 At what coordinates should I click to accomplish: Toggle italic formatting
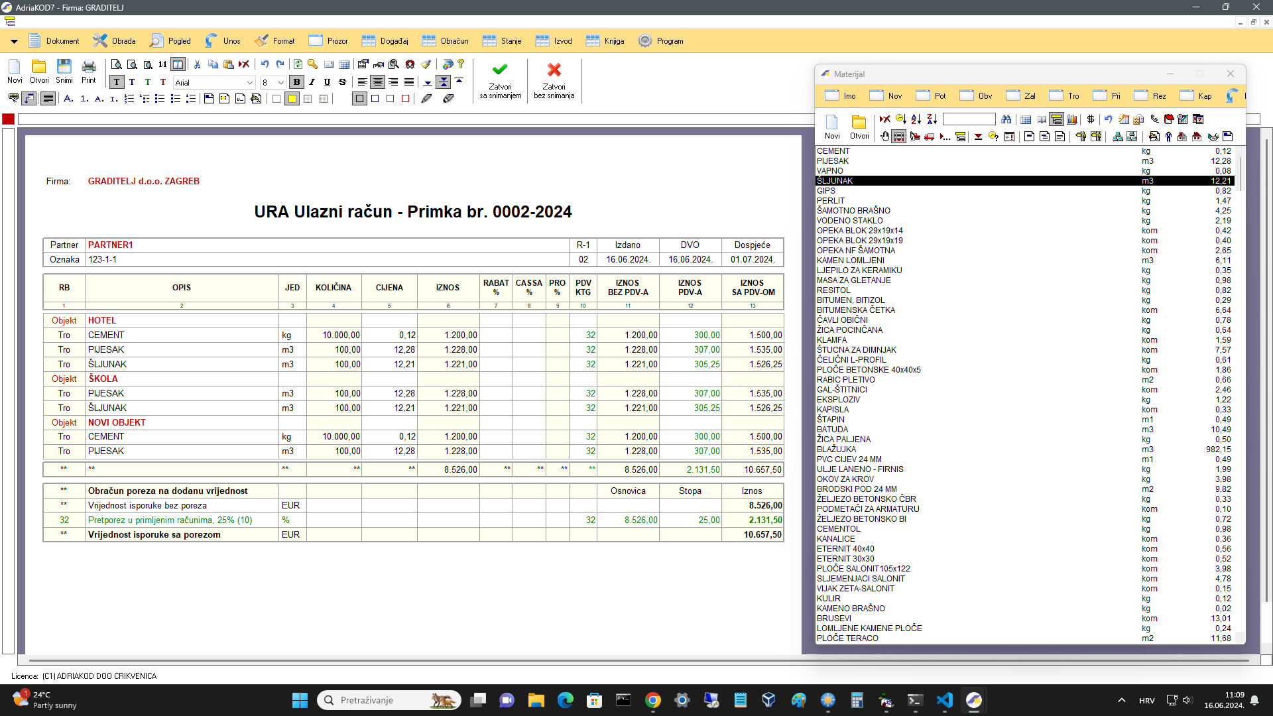click(312, 82)
